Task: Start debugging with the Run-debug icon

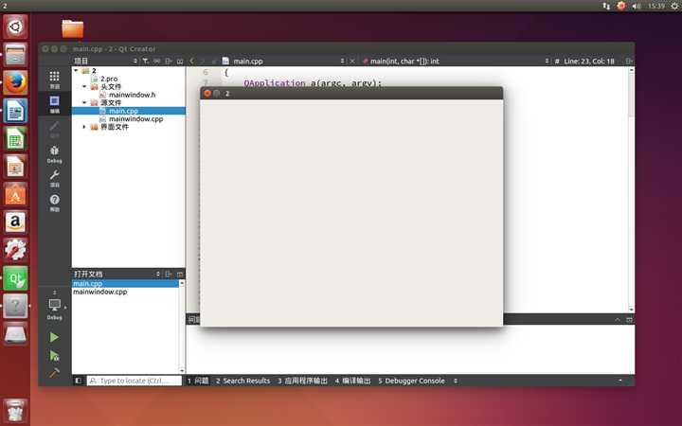Action: [54, 356]
